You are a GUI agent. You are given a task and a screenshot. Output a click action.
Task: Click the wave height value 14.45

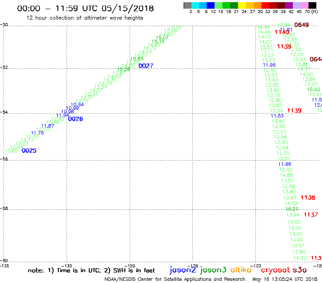(263, 27)
